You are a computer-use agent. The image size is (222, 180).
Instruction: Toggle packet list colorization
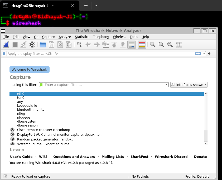coord(142,45)
